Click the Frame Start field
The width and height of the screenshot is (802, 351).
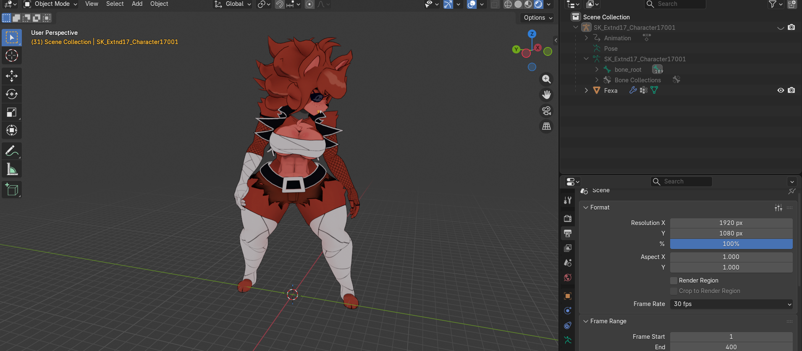(731, 337)
